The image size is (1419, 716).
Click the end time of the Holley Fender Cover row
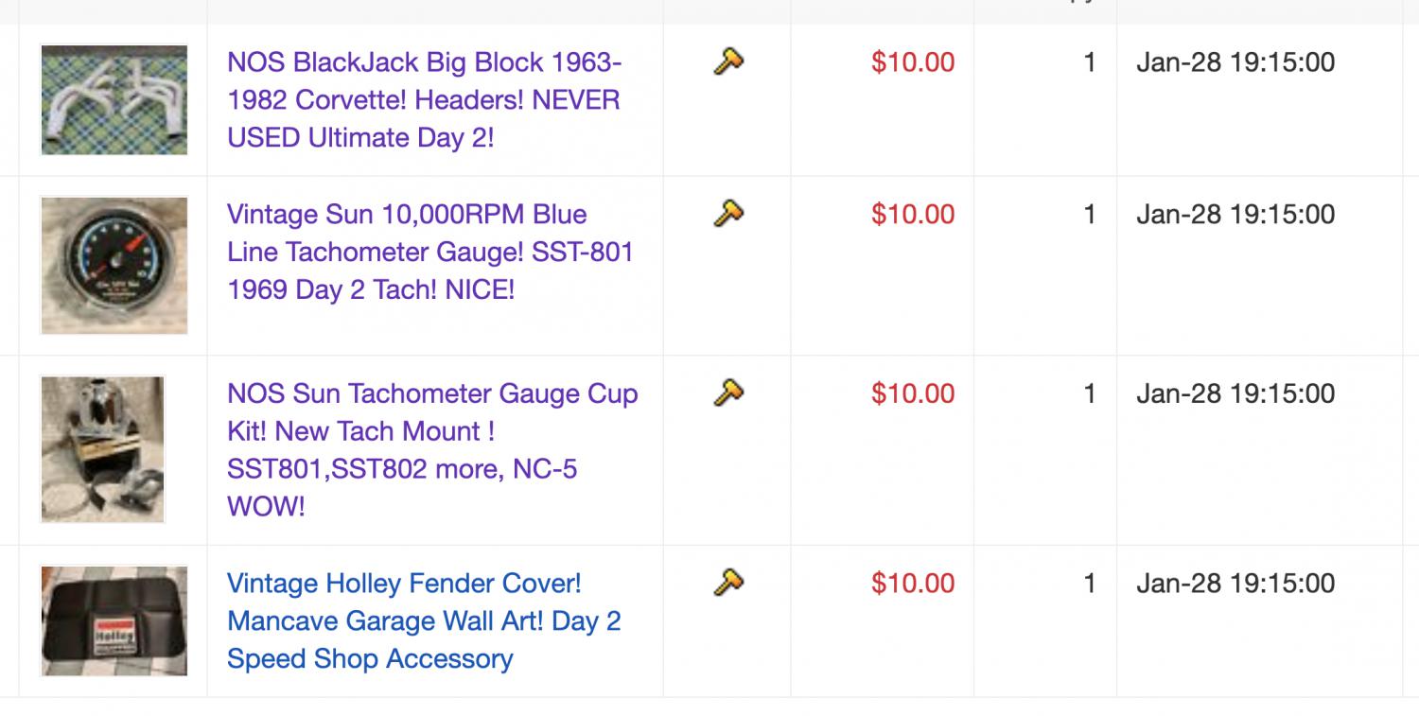click(1235, 584)
